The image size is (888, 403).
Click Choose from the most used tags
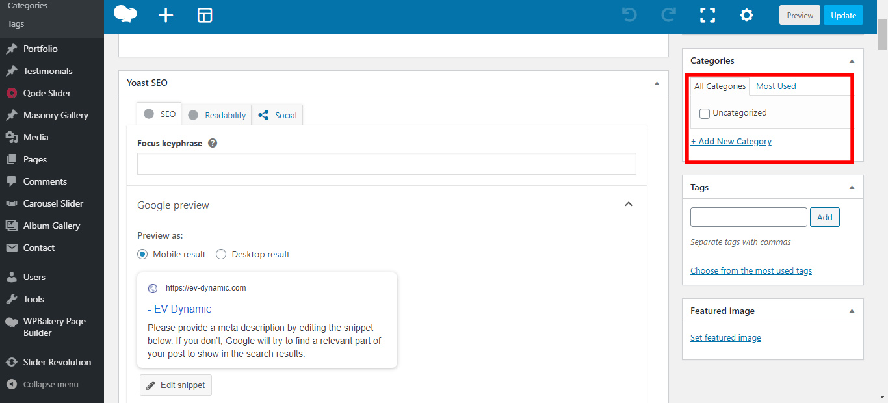(751, 270)
